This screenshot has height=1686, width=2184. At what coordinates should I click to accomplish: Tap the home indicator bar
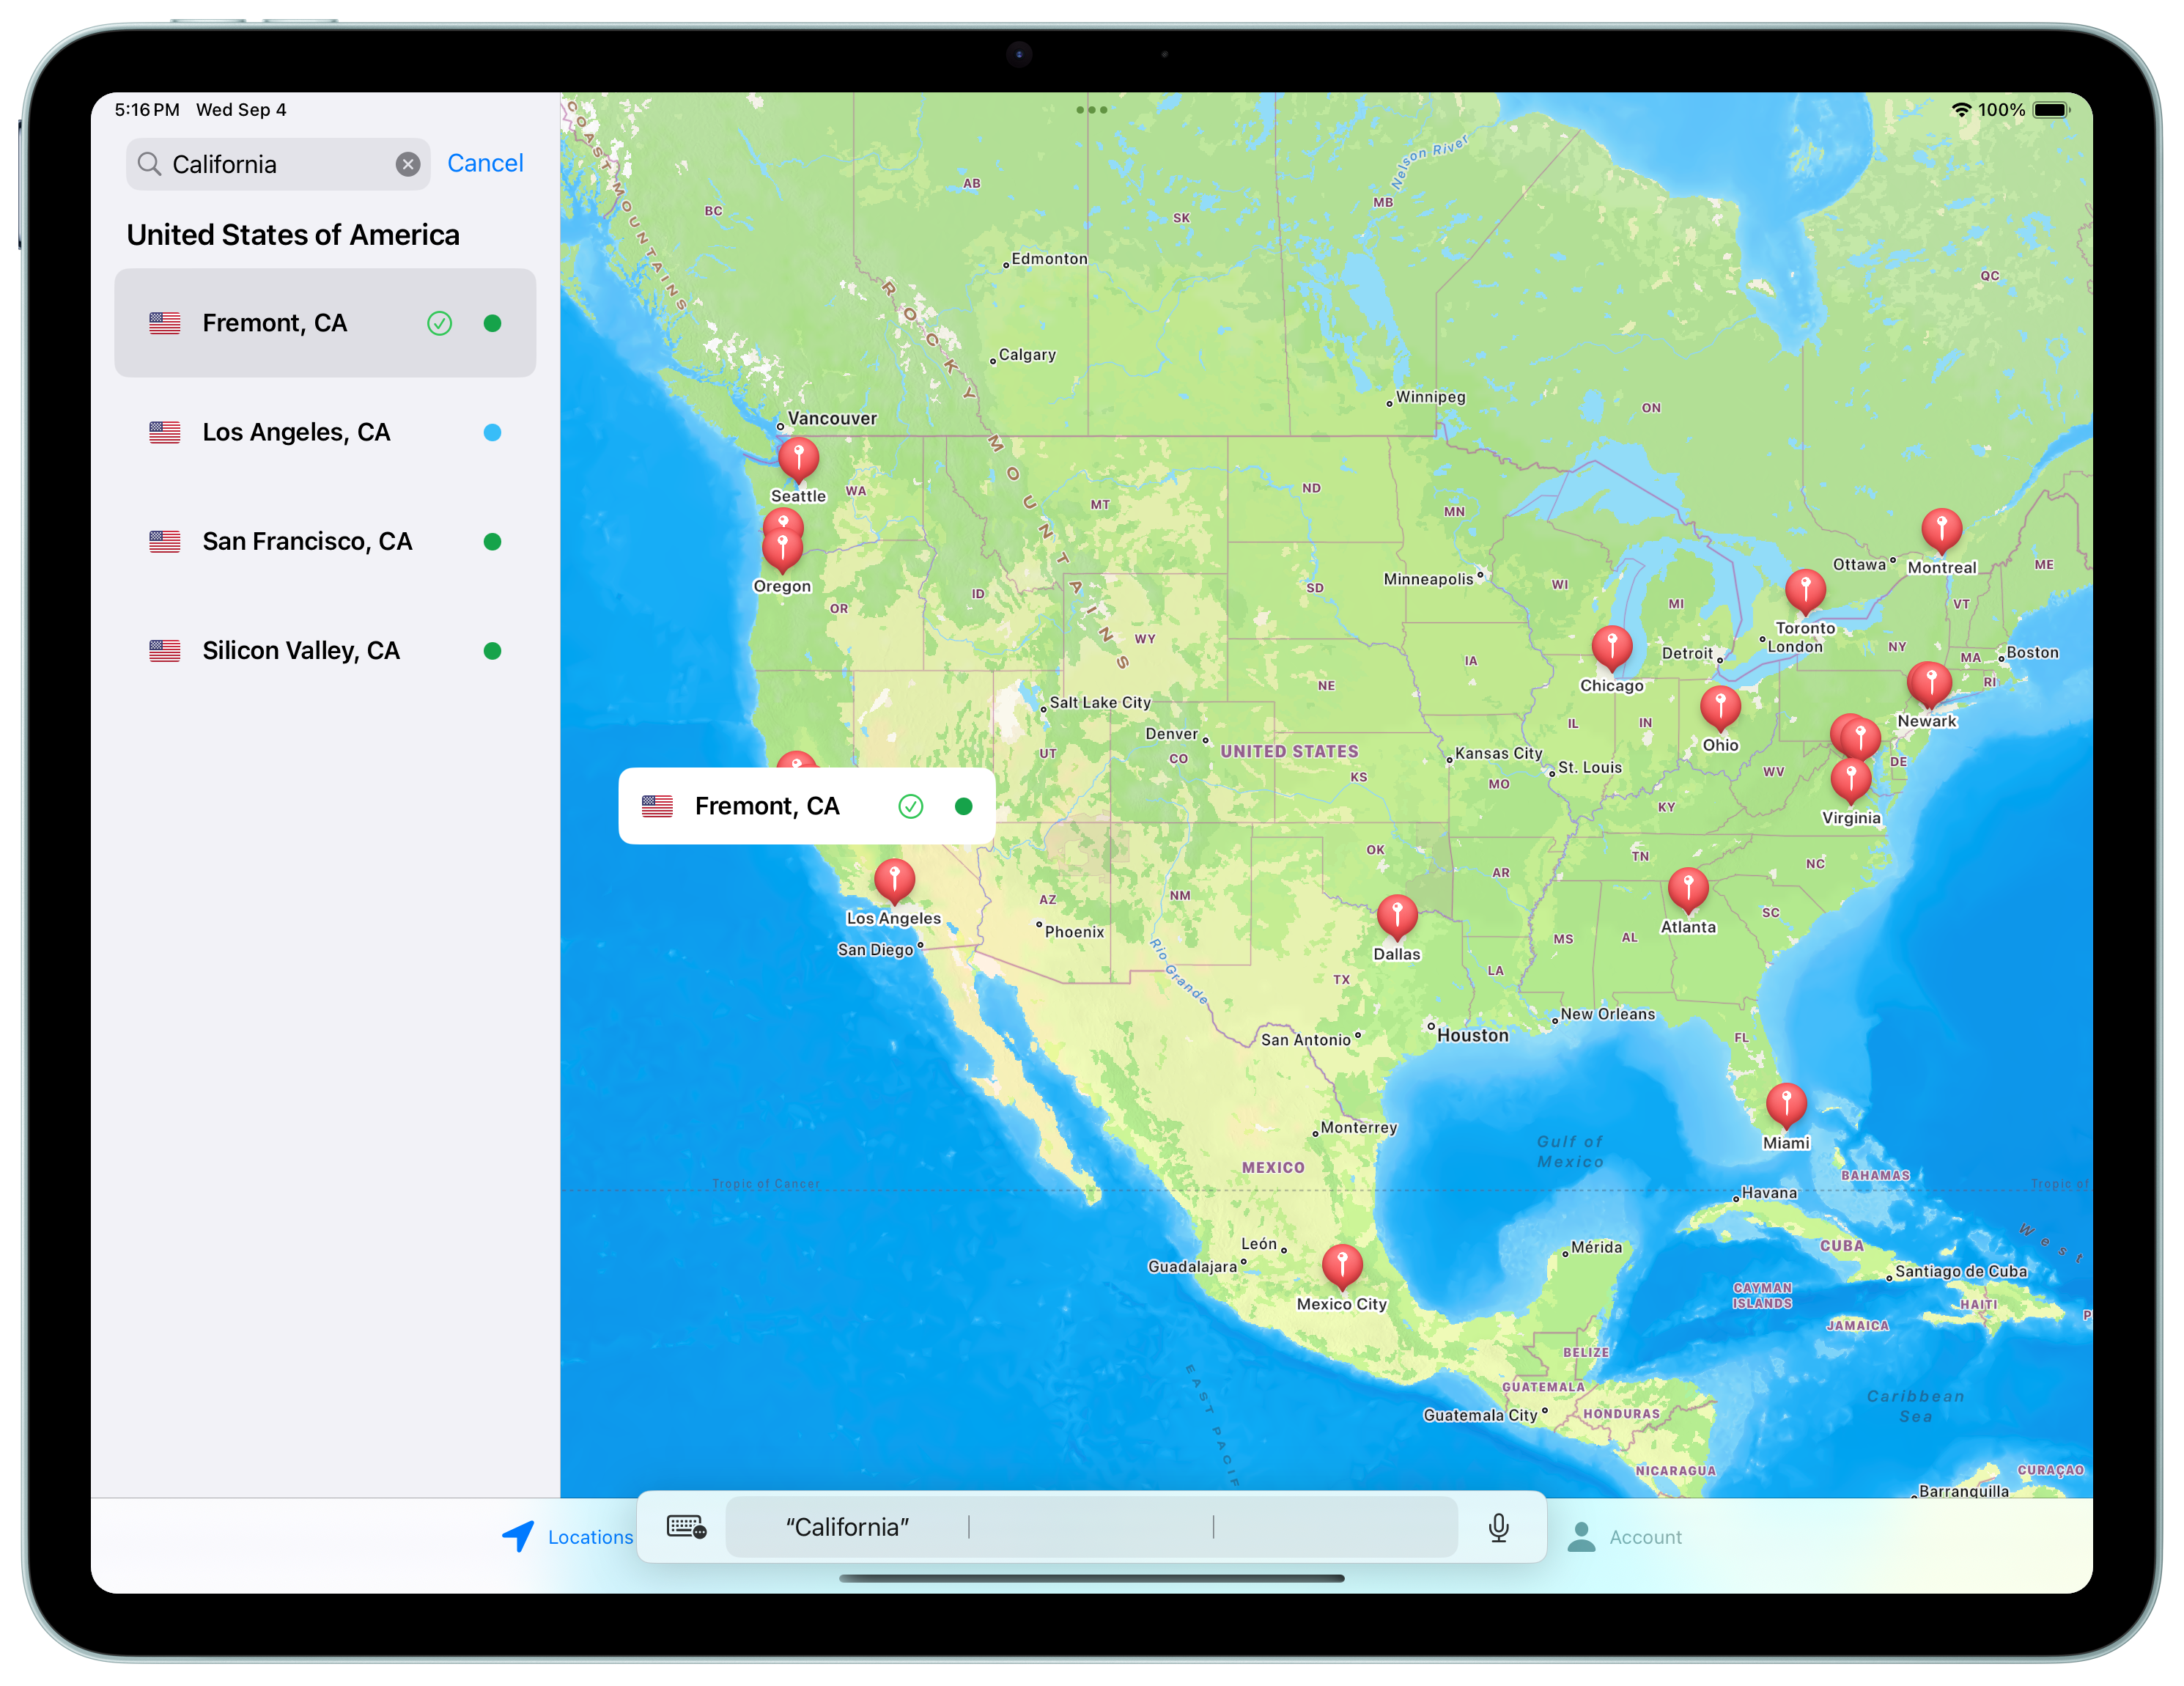pos(1091,1578)
